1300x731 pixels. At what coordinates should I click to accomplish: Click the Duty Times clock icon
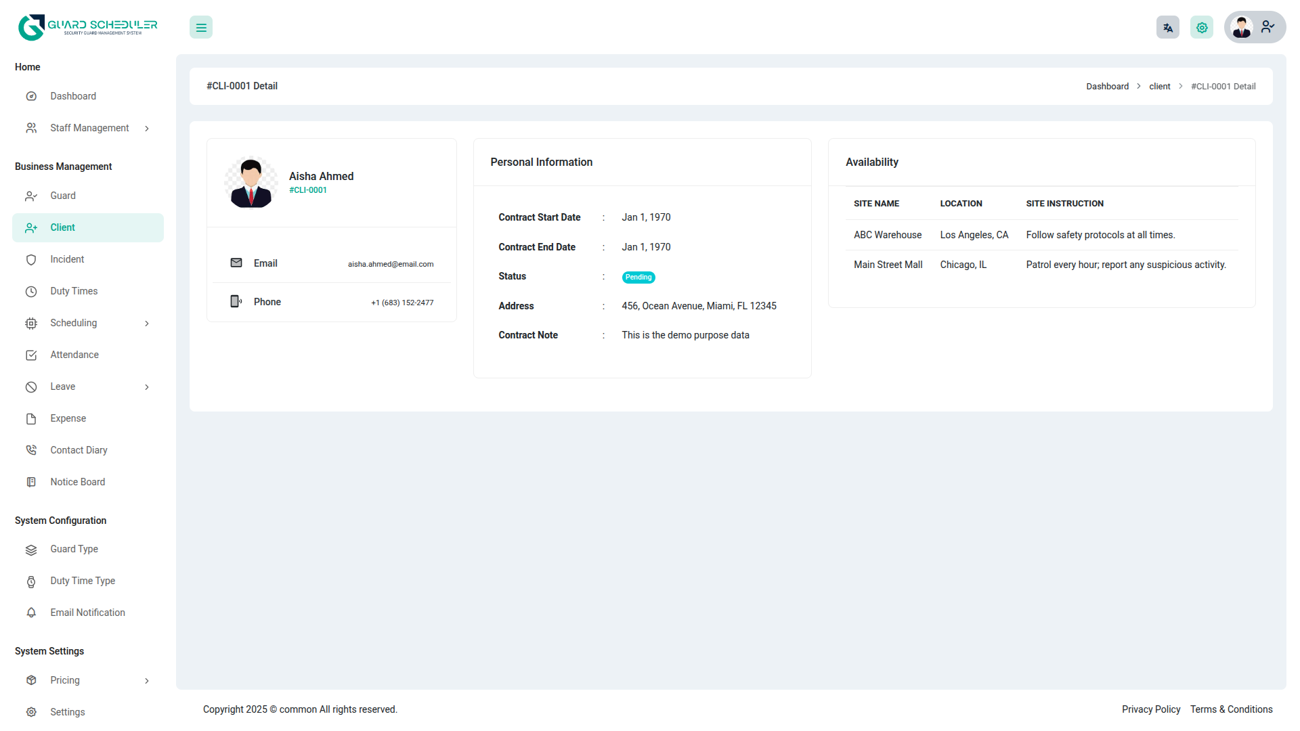(x=31, y=292)
